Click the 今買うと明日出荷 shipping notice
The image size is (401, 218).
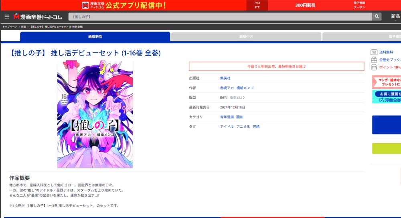click(276, 66)
